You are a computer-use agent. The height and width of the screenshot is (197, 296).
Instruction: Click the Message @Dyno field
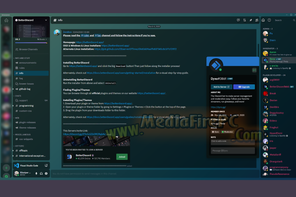233,151
